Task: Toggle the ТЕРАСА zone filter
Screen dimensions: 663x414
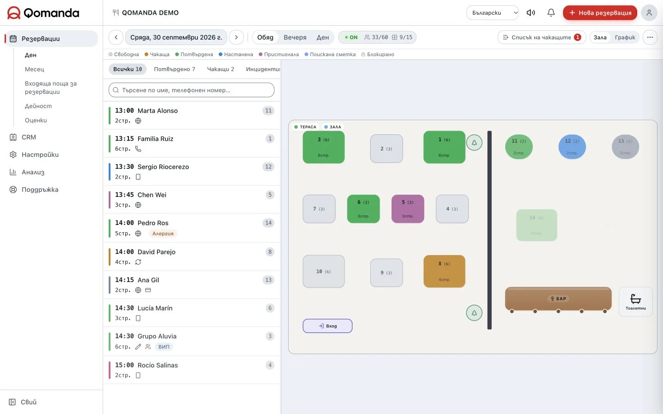Action: [305, 127]
